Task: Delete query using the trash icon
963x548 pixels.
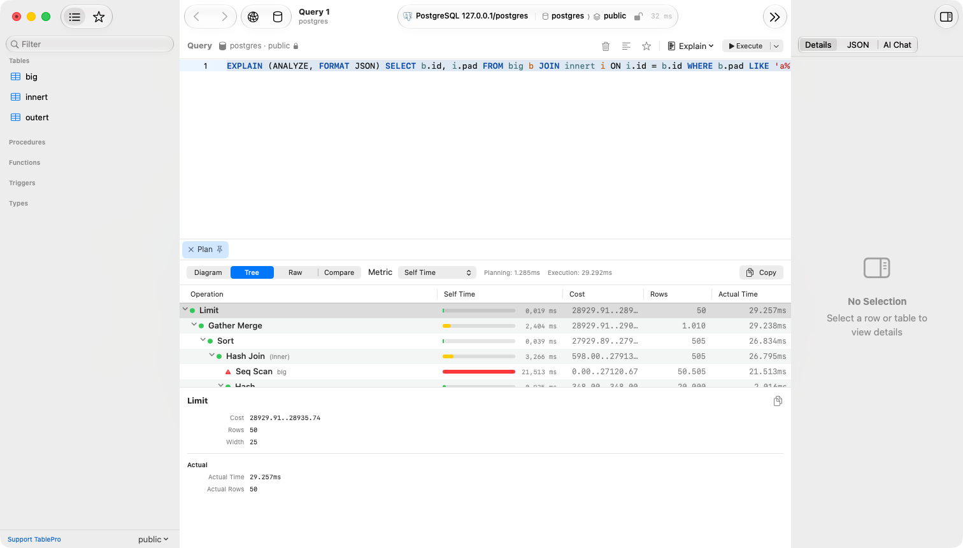Action: point(606,46)
